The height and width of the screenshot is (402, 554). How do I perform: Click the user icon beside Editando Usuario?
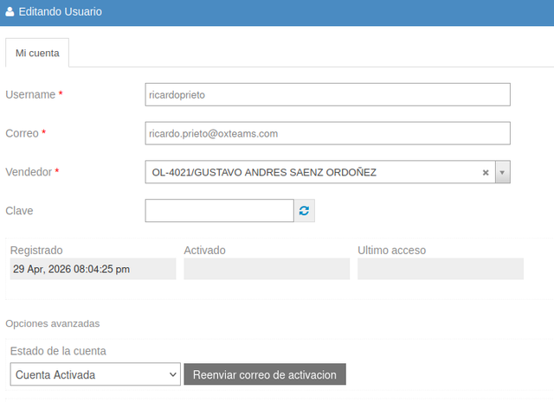coord(10,11)
